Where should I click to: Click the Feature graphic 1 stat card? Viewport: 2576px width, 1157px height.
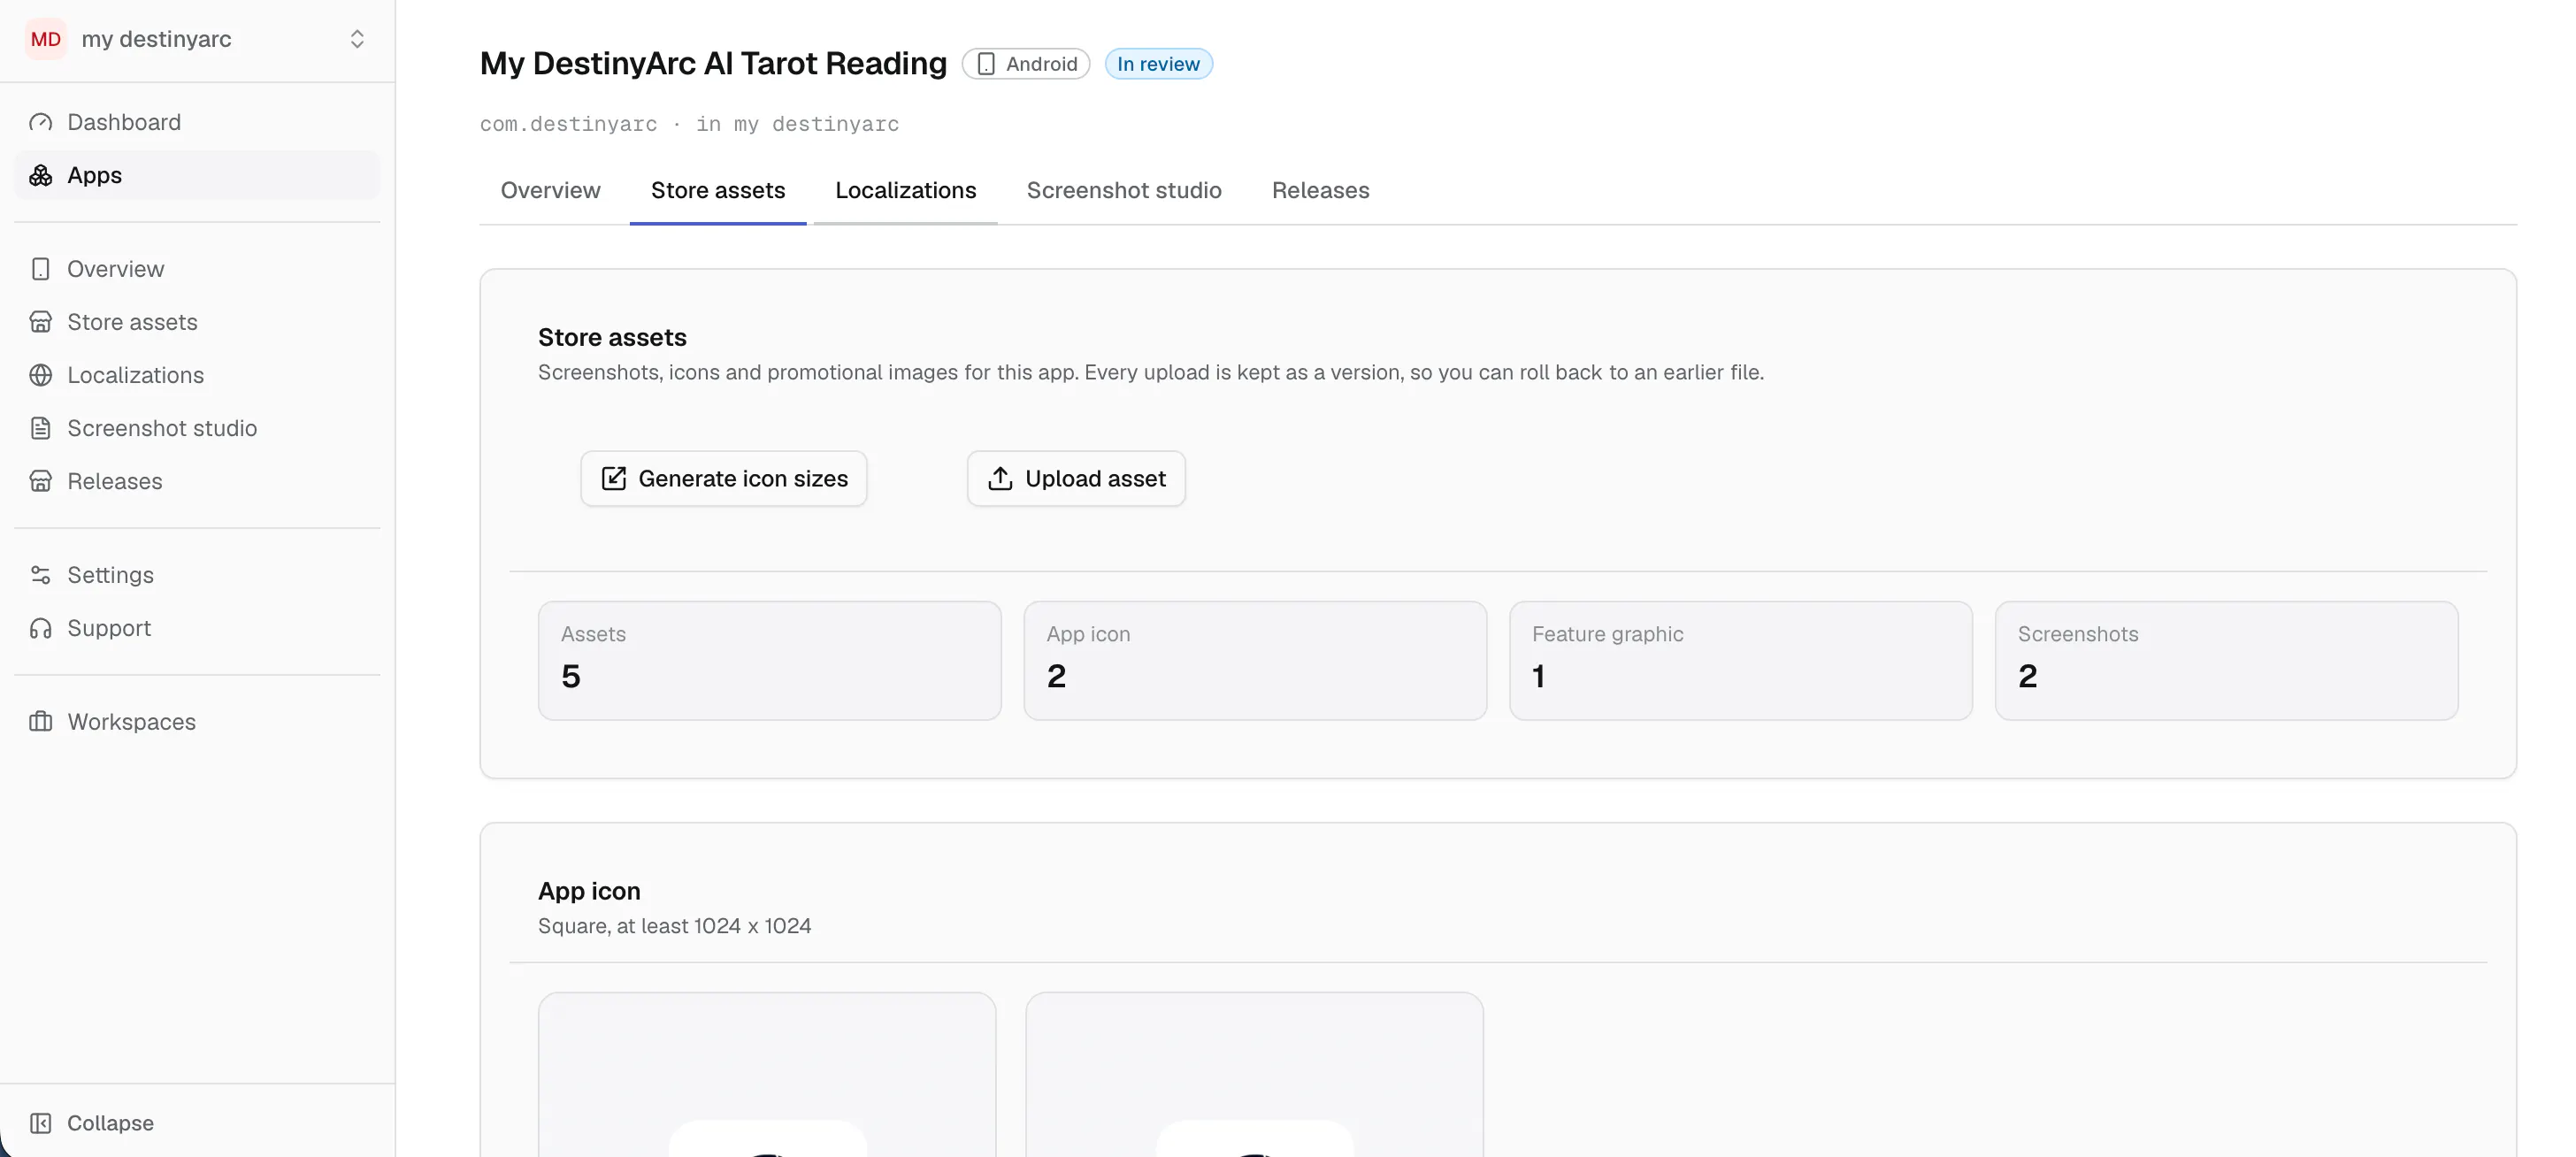click(1741, 661)
